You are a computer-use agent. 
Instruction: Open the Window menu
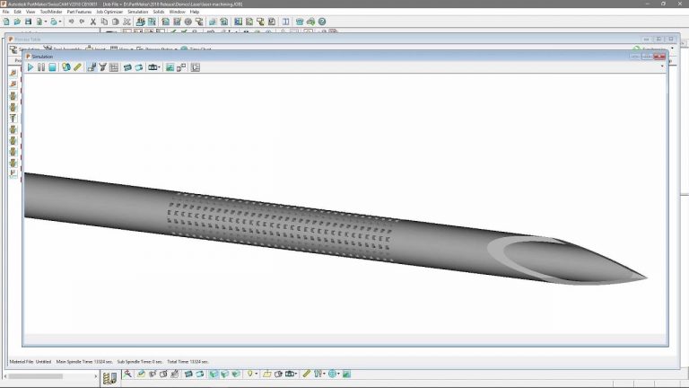coord(177,12)
